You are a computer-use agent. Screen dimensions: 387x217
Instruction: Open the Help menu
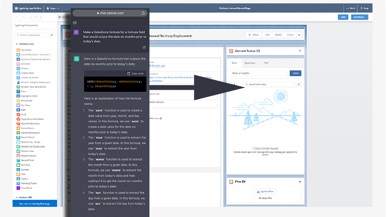(365, 8)
